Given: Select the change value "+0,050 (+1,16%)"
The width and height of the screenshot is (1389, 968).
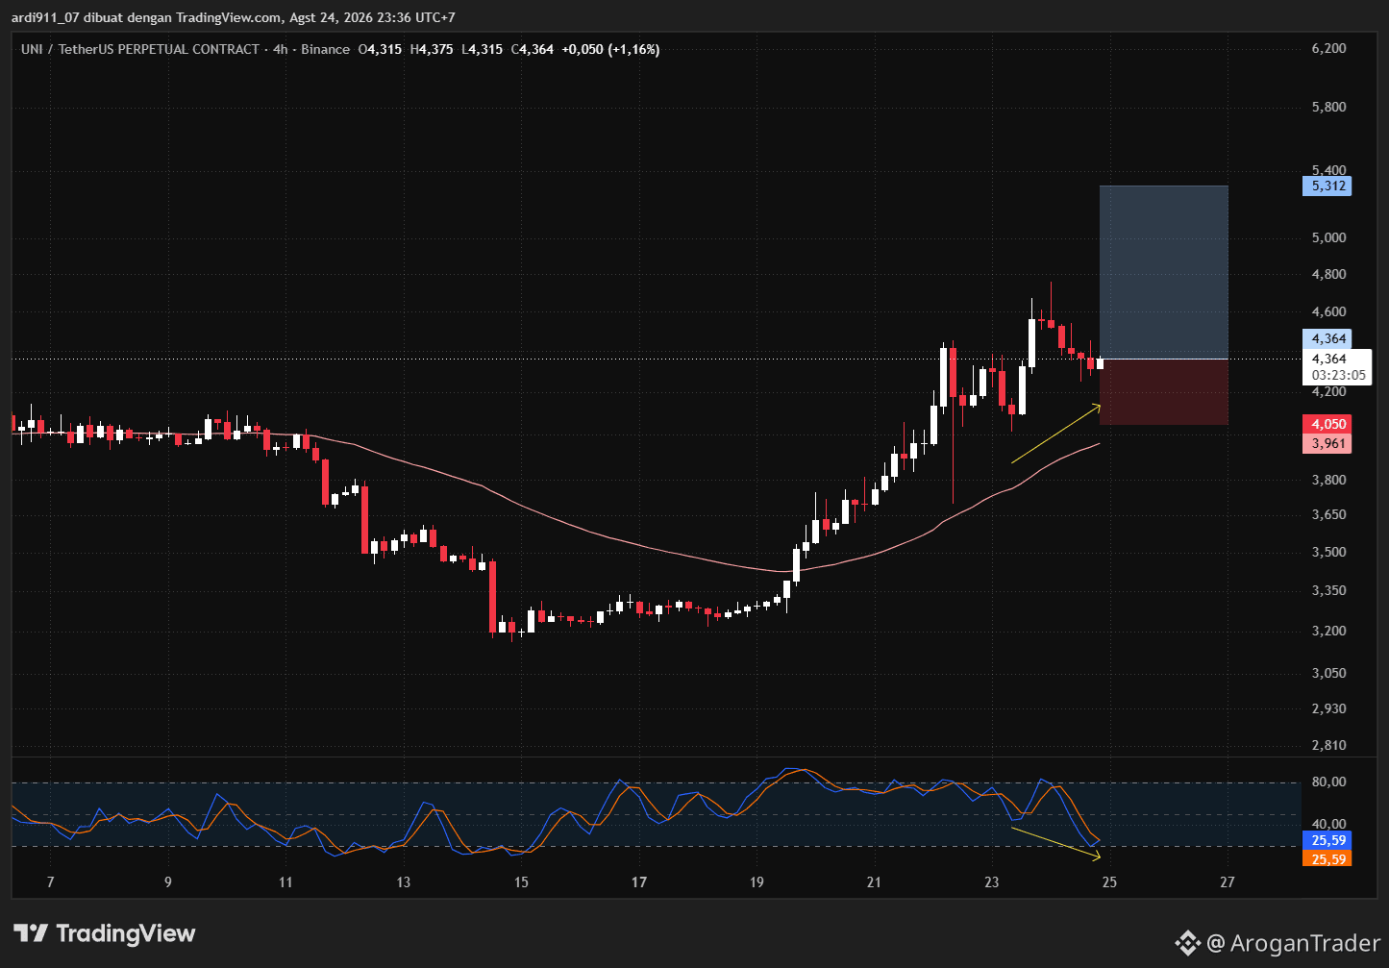Looking at the screenshot, I should [x=610, y=49].
